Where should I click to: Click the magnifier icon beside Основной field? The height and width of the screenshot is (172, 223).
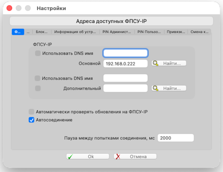155,63
